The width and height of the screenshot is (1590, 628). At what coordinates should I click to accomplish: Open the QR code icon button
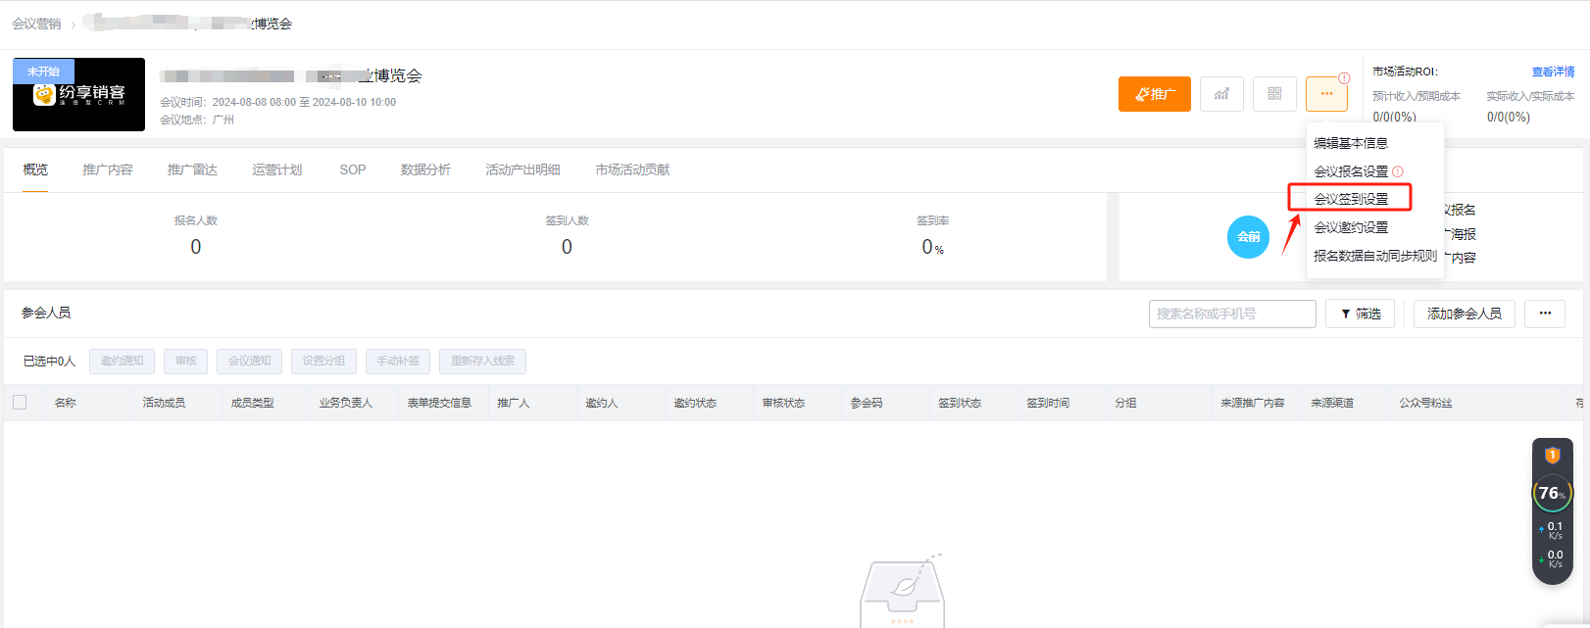click(1274, 94)
